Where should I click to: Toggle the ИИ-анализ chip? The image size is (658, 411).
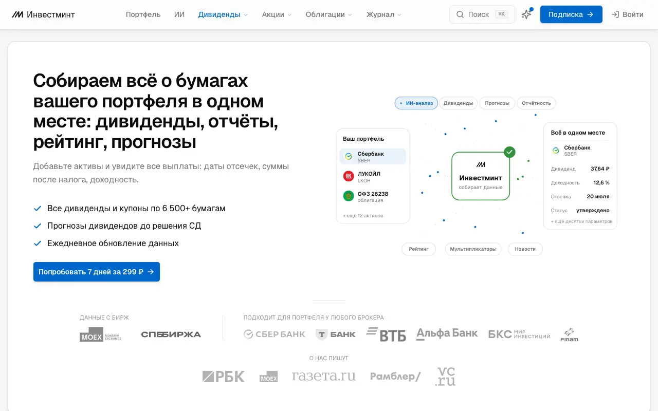416,103
